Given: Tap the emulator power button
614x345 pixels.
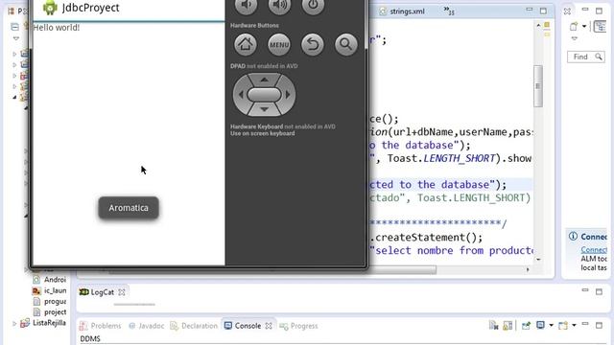Looking at the screenshot, I should (x=313, y=6).
